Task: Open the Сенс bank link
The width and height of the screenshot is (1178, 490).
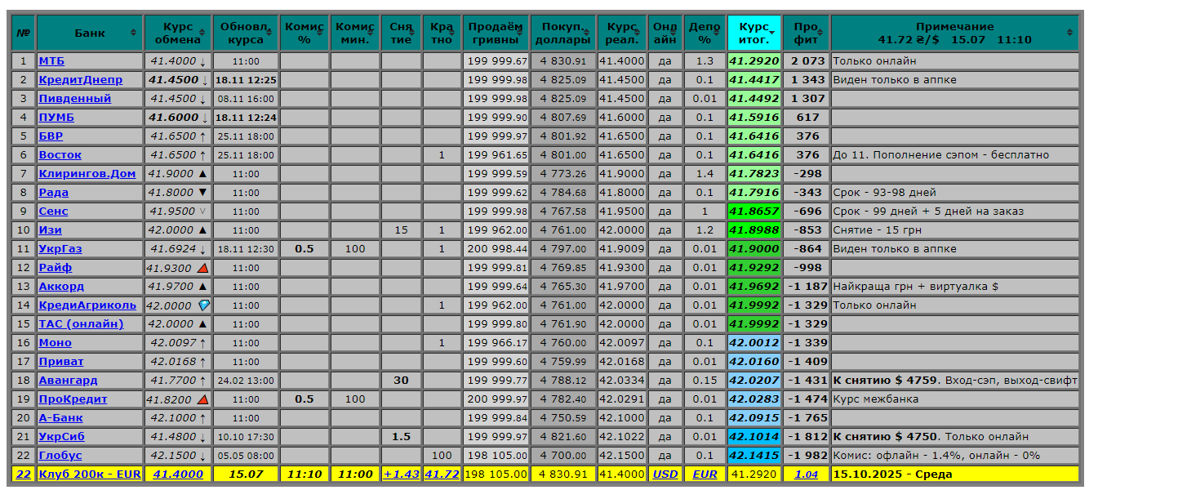Action: [54, 212]
